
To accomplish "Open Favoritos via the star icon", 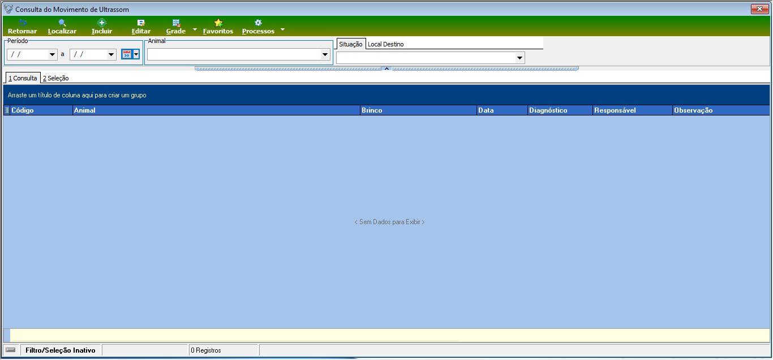I will tap(218, 23).
